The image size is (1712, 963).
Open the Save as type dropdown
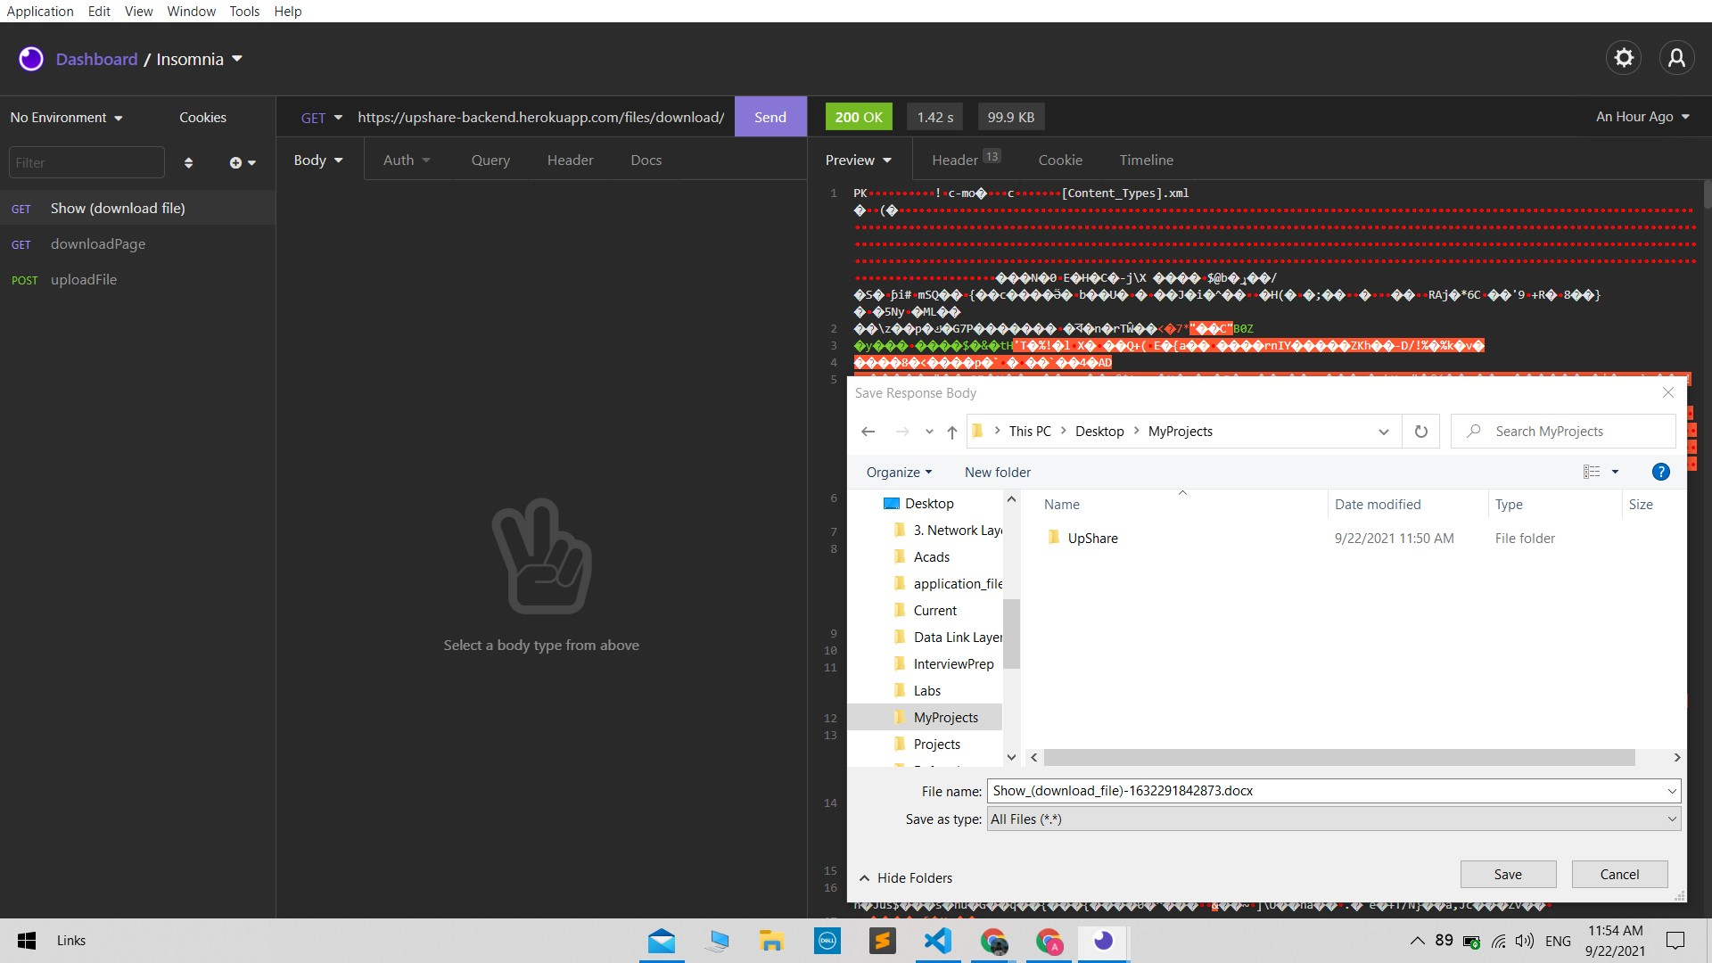[1671, 819]
